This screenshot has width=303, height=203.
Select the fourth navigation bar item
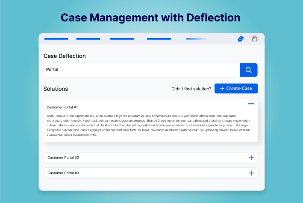tap(159, 39)
